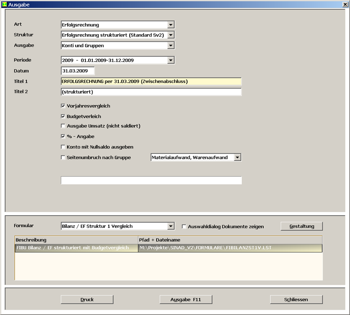
Task: Select the FIBU Bilanz table row
Action: click(x=76, y=248)
